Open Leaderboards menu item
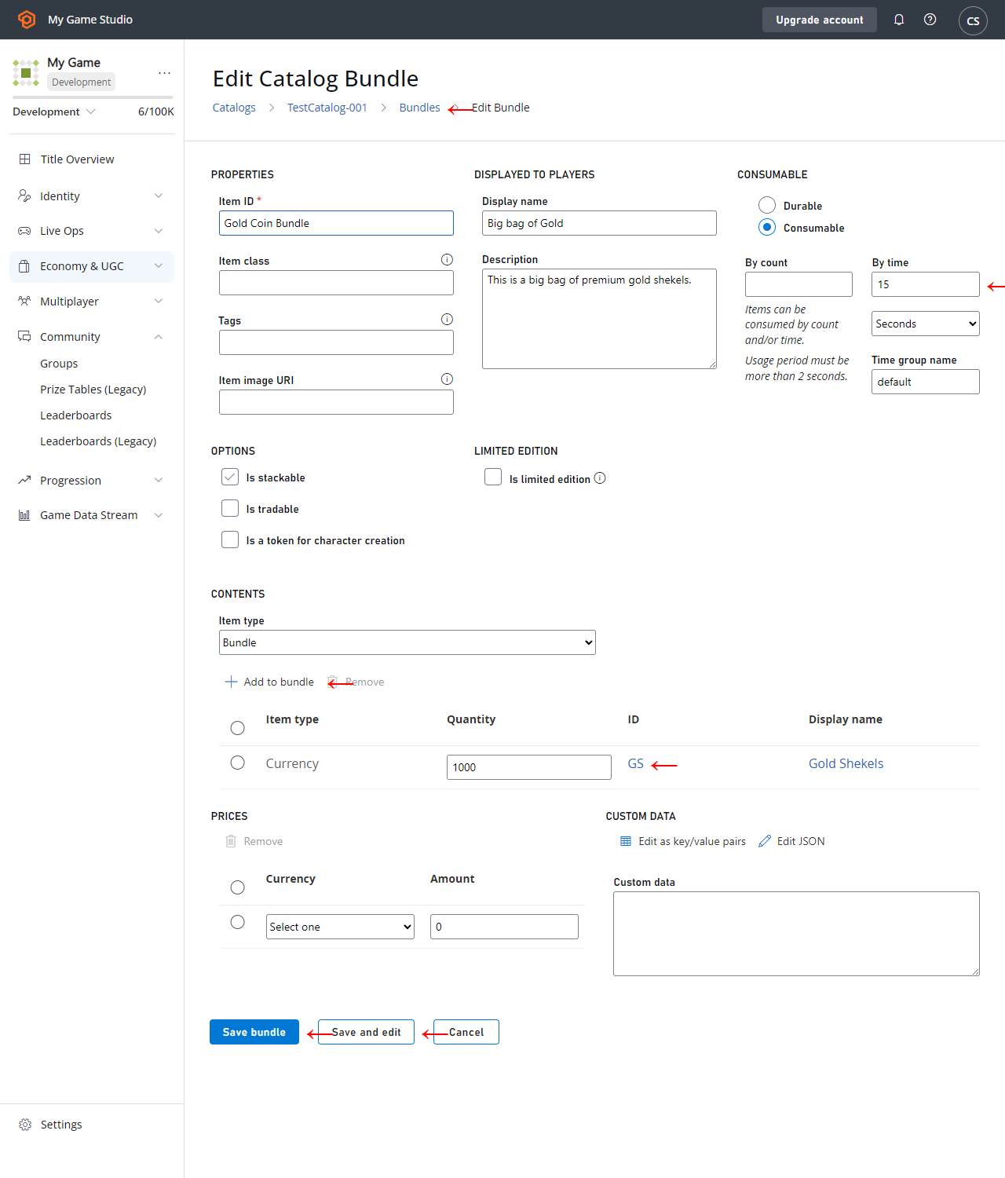This screenshot has width=1005, height=1178. (x=76, y=415)
